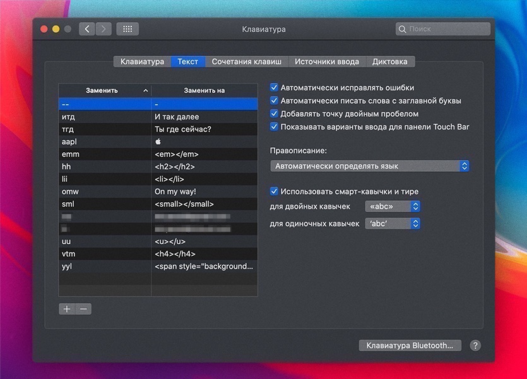Select the selected -- replacement row
This screenshot has width=527, height=379.
(x=158, y=104)
